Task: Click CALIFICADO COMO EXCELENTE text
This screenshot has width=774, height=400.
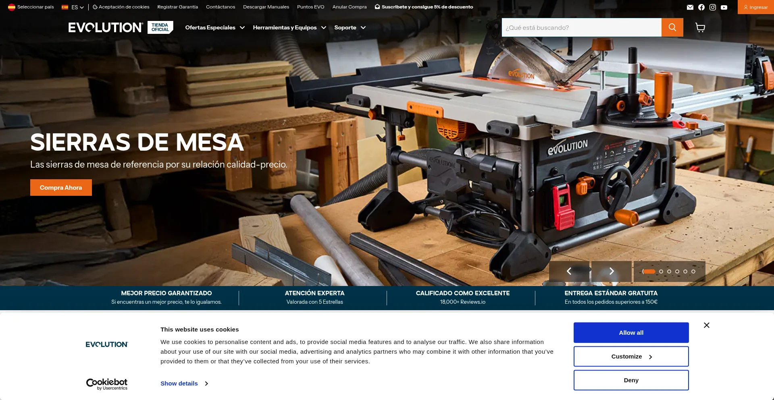Action: pos(463,293)
